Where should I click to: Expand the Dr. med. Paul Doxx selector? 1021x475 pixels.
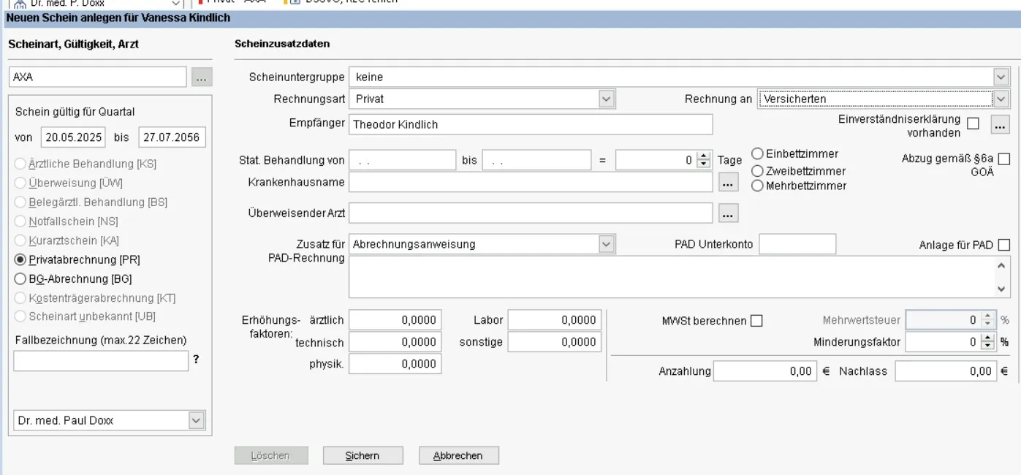pyautogui.click(x=196, y=420)
